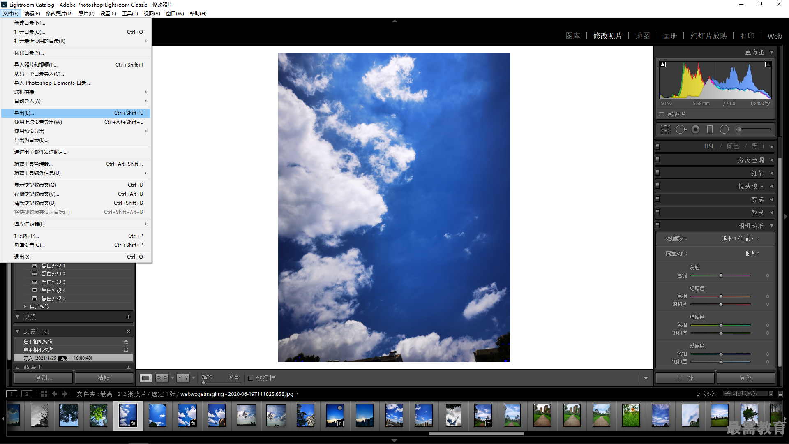Switch HSL panel to 黑白 mode

[758, 147]
